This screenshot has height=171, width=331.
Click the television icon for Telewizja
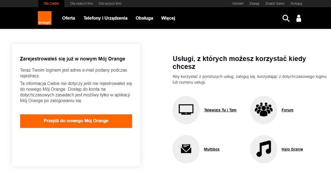pos(186,110)
